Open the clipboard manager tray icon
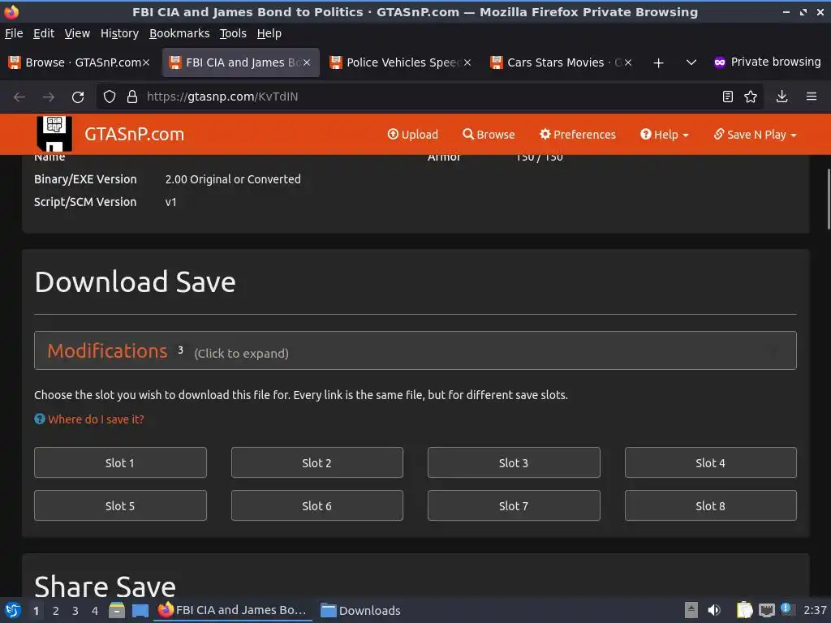831x623 pixels. (745, 610)
